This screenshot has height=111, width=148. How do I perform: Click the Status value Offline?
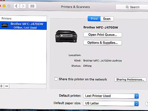(x=87, y=66)
